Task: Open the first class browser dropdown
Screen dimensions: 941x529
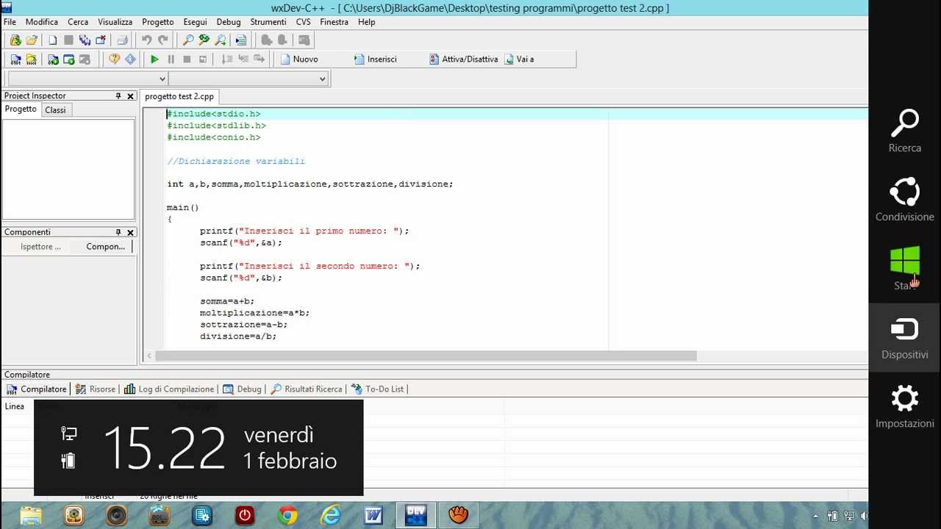Action: pyautogui.click(x=162, y=79)
